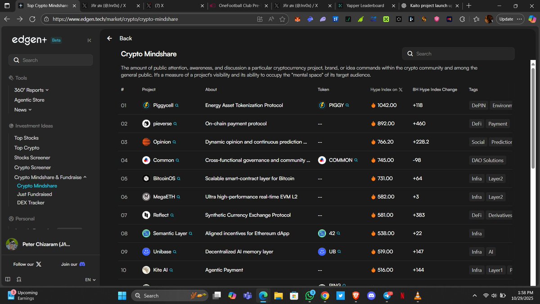Open Telegram from the taskbar

point(387,296)
